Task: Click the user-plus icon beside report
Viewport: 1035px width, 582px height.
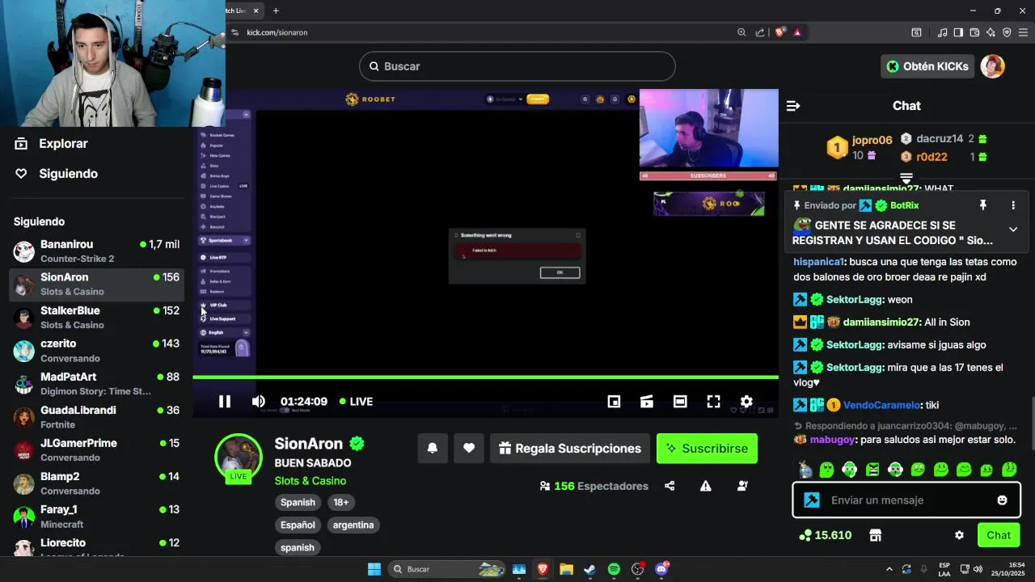Action: 742,486
